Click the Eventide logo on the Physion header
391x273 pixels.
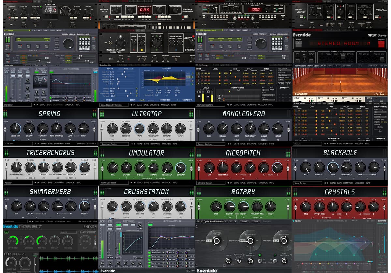(10, 226)
